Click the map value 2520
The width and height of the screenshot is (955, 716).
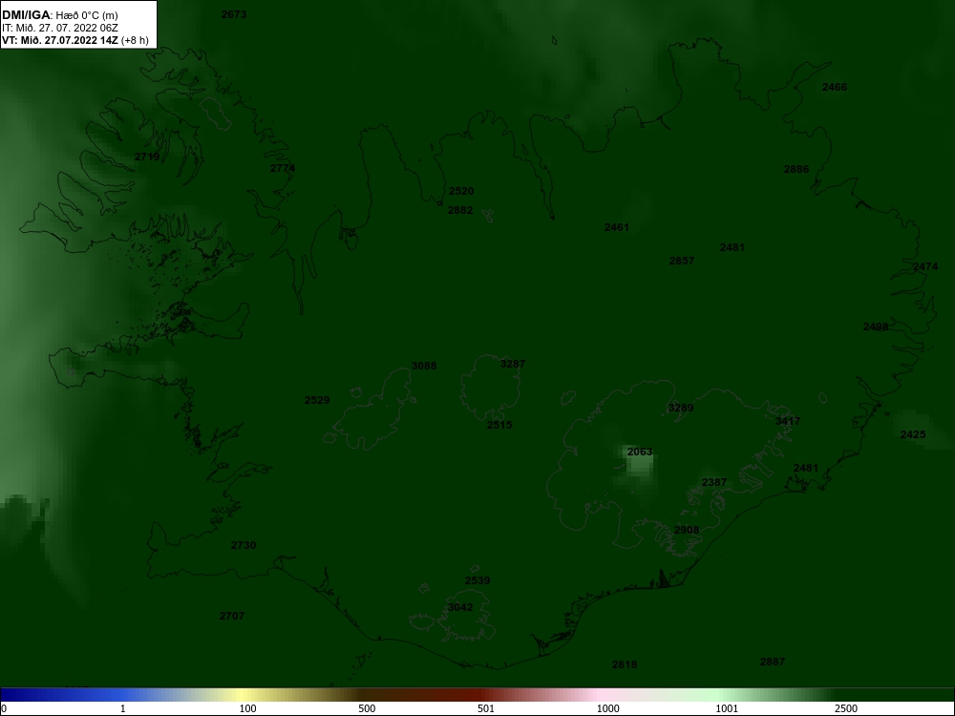[461, 191]
